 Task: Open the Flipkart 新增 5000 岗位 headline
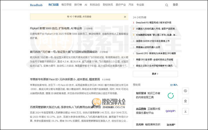(56, 28)
